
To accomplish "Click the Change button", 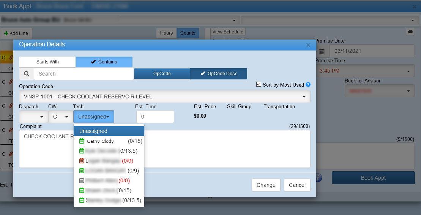I will 266,185.
